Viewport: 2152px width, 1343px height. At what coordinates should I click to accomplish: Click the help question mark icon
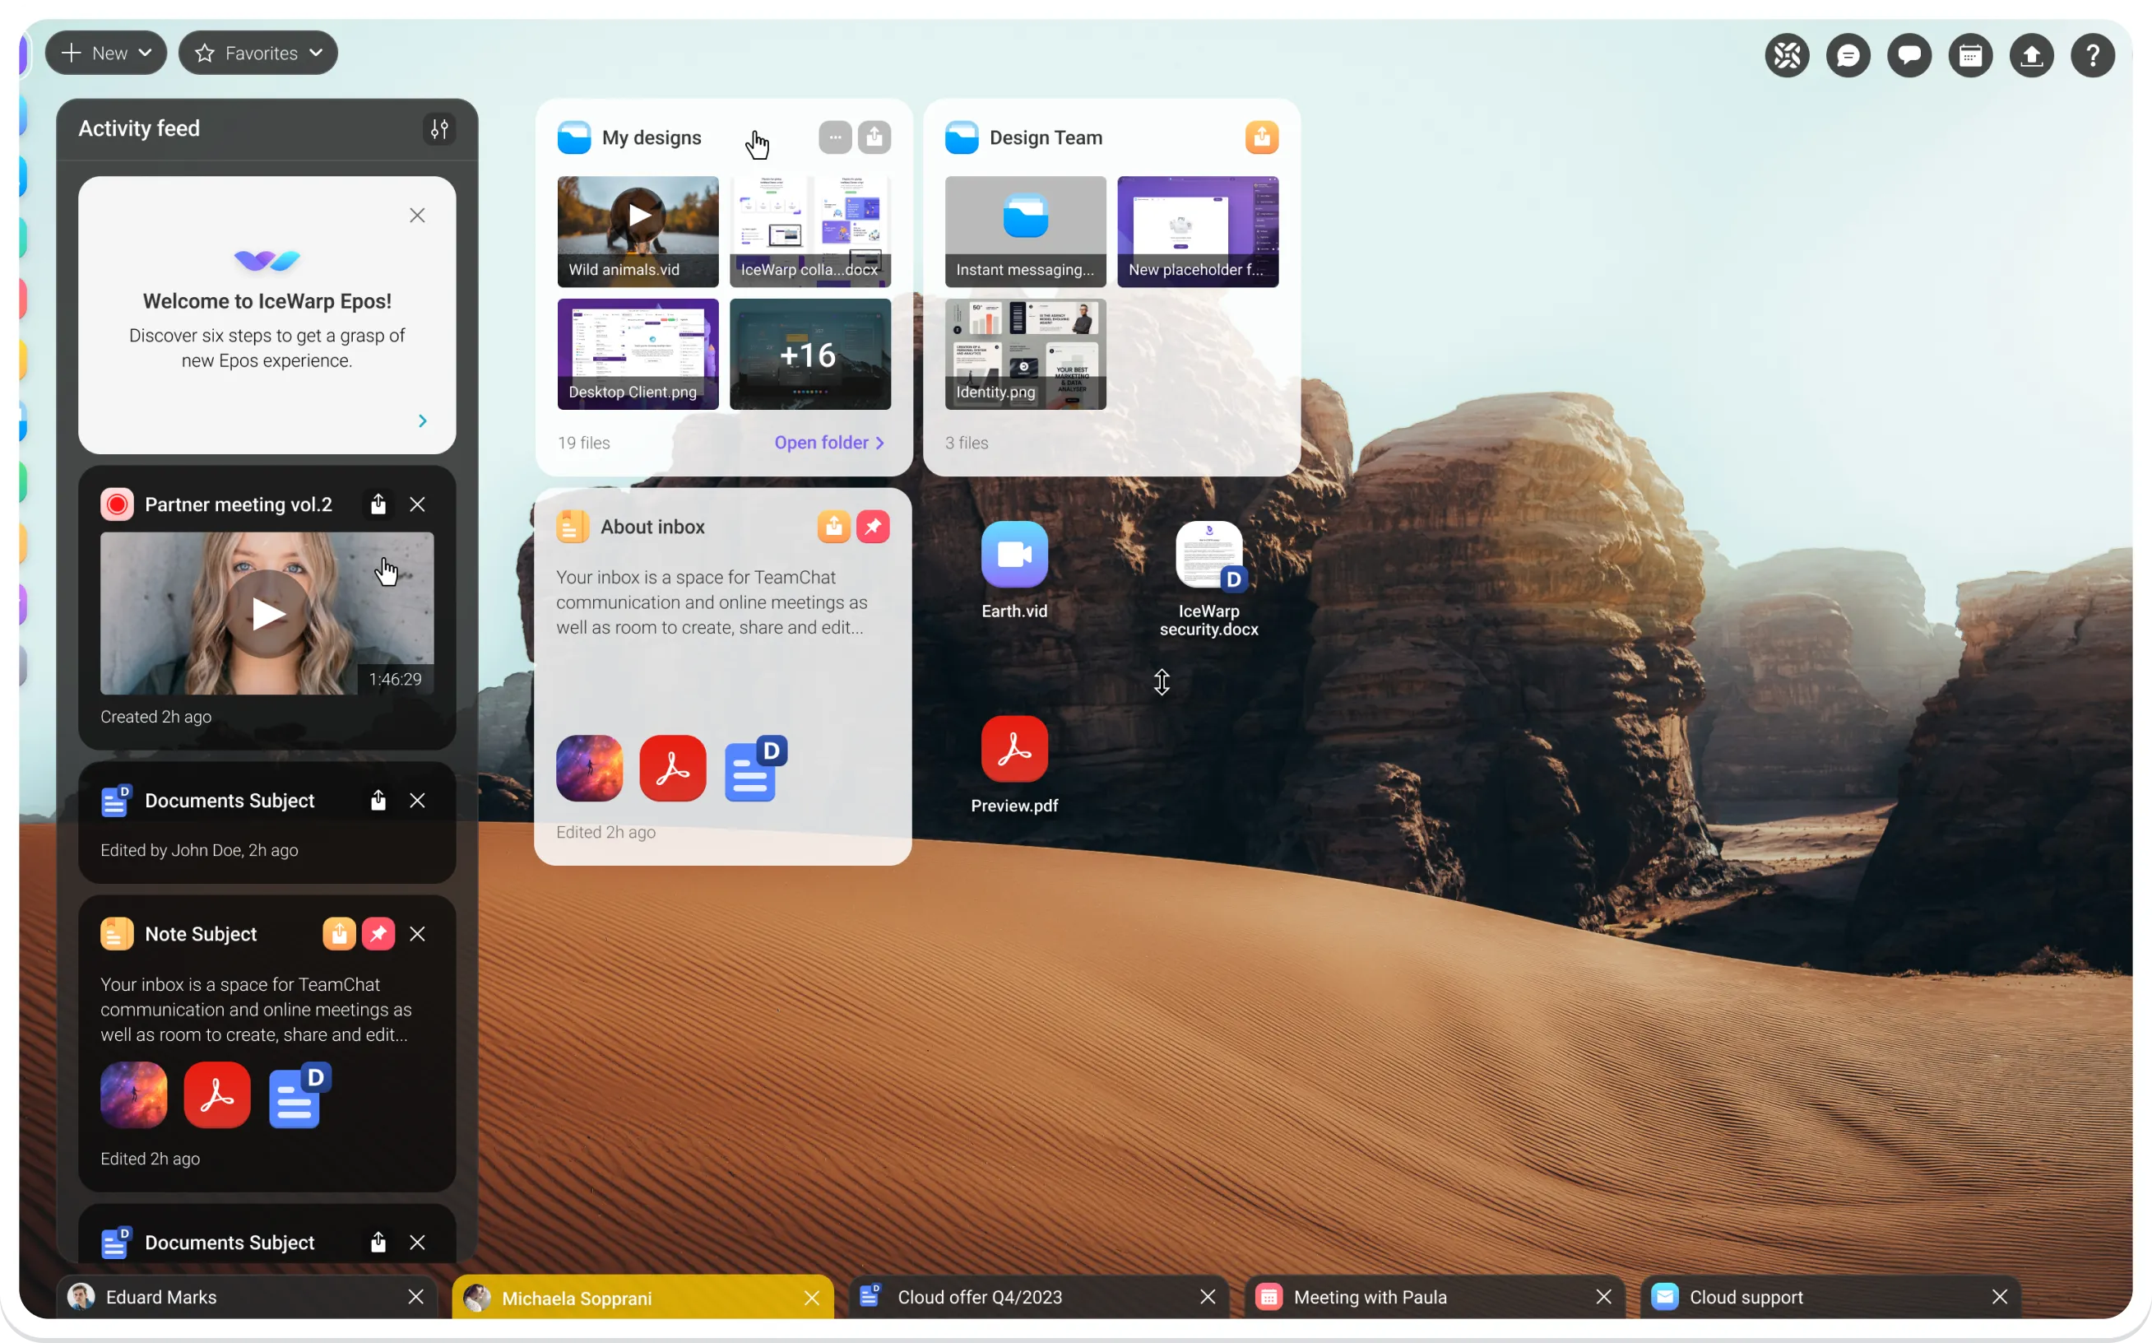[2092, 56]
